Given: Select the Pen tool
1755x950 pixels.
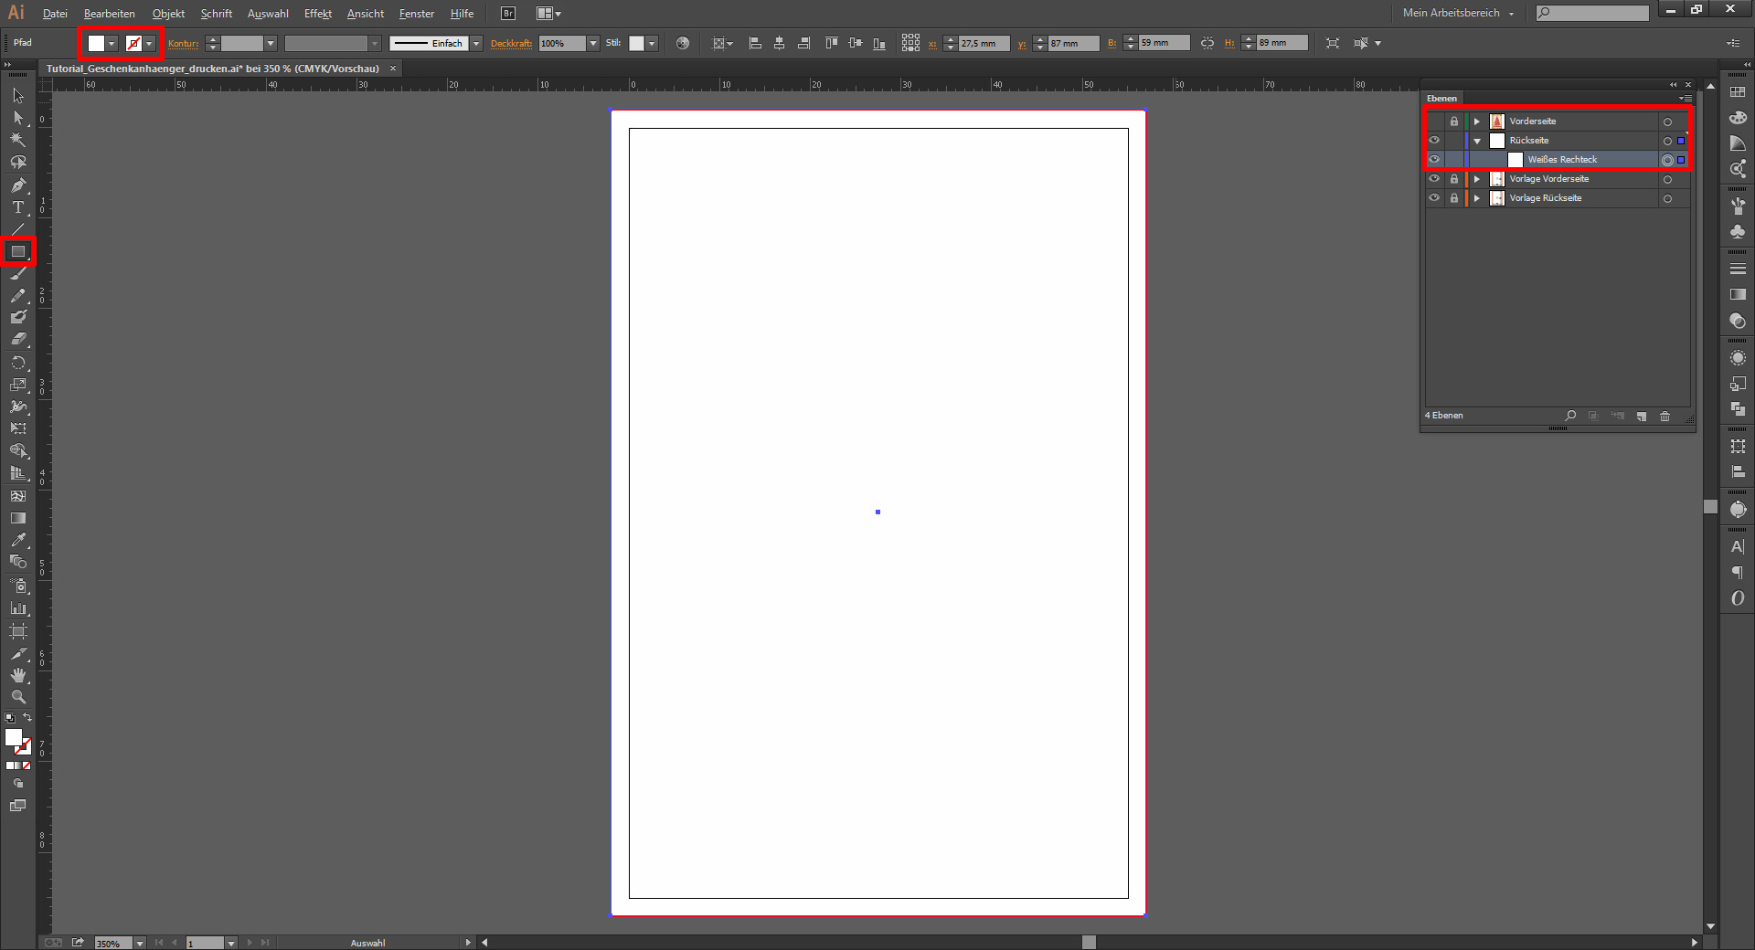Looking at the screenshot, I should (18, 185).
